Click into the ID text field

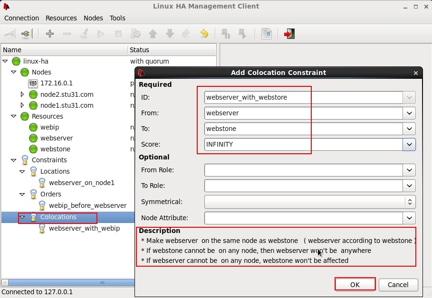(303, 97)
